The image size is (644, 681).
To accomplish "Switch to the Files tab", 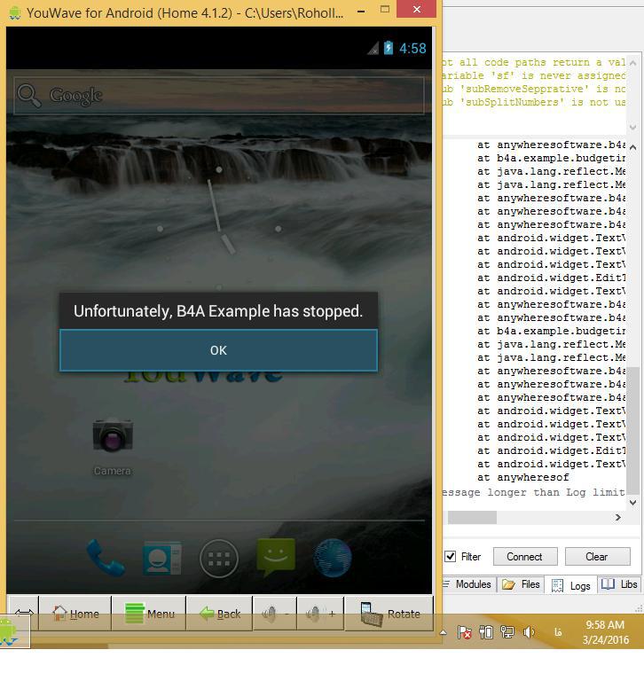I will 522,584.
